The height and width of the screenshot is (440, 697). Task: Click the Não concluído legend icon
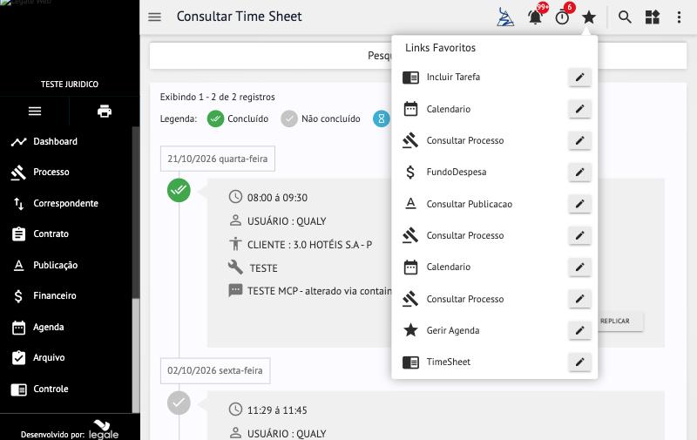(x=289, y=118)
